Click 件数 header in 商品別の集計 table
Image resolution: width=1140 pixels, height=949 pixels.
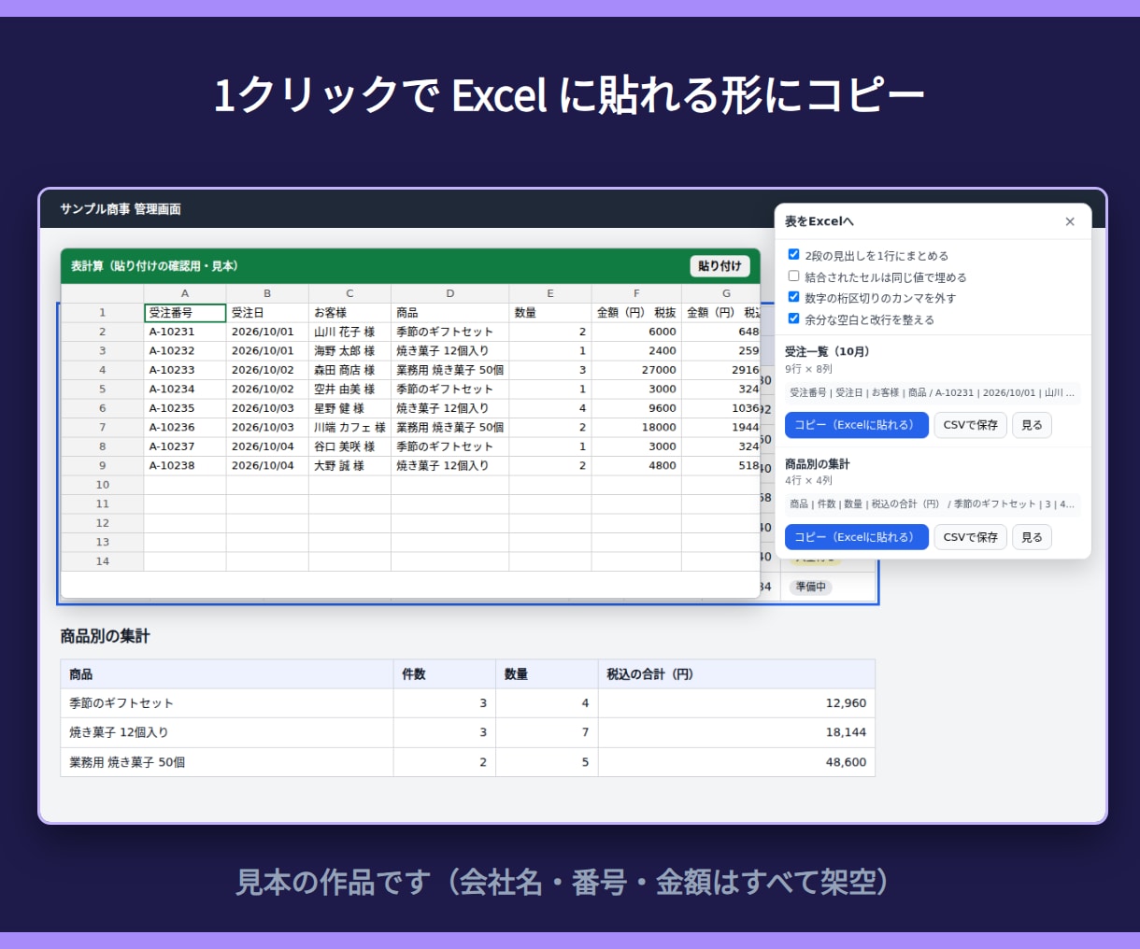click(x=445, y=674)
